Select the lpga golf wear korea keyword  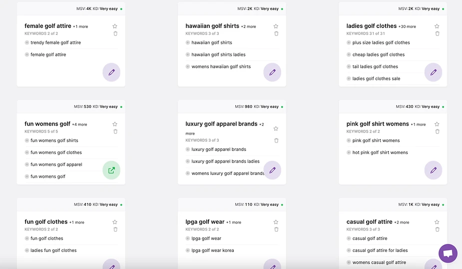(213, 250)
